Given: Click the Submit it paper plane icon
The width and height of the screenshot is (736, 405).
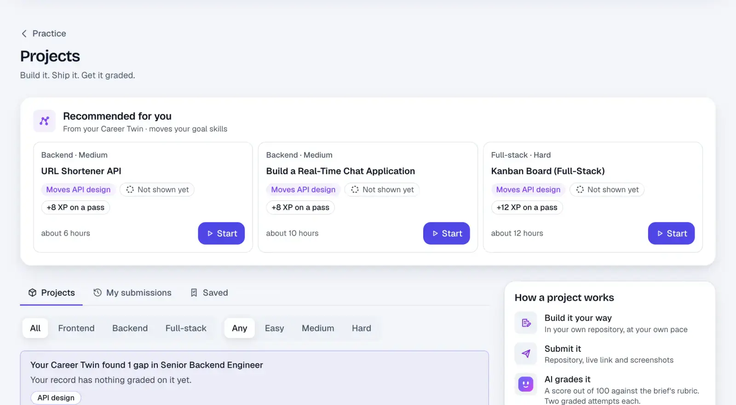Looking at the screenshot, I should coord(526,354).
